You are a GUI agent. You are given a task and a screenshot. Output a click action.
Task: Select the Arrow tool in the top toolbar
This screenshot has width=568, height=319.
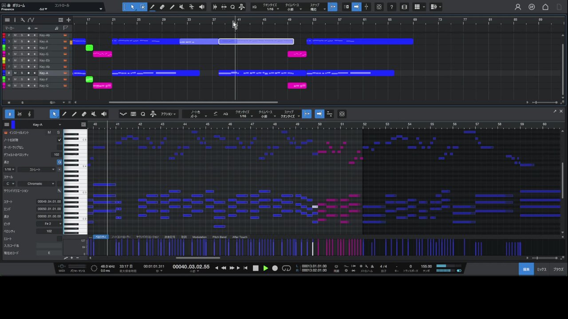point(132,7)
